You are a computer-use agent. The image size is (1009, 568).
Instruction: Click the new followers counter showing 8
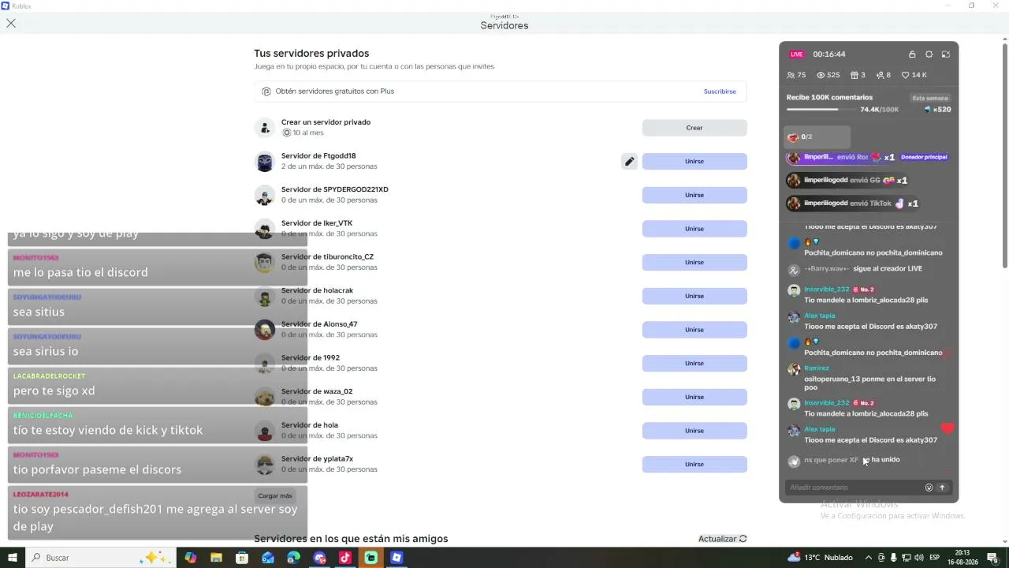[x=883, y=75]
